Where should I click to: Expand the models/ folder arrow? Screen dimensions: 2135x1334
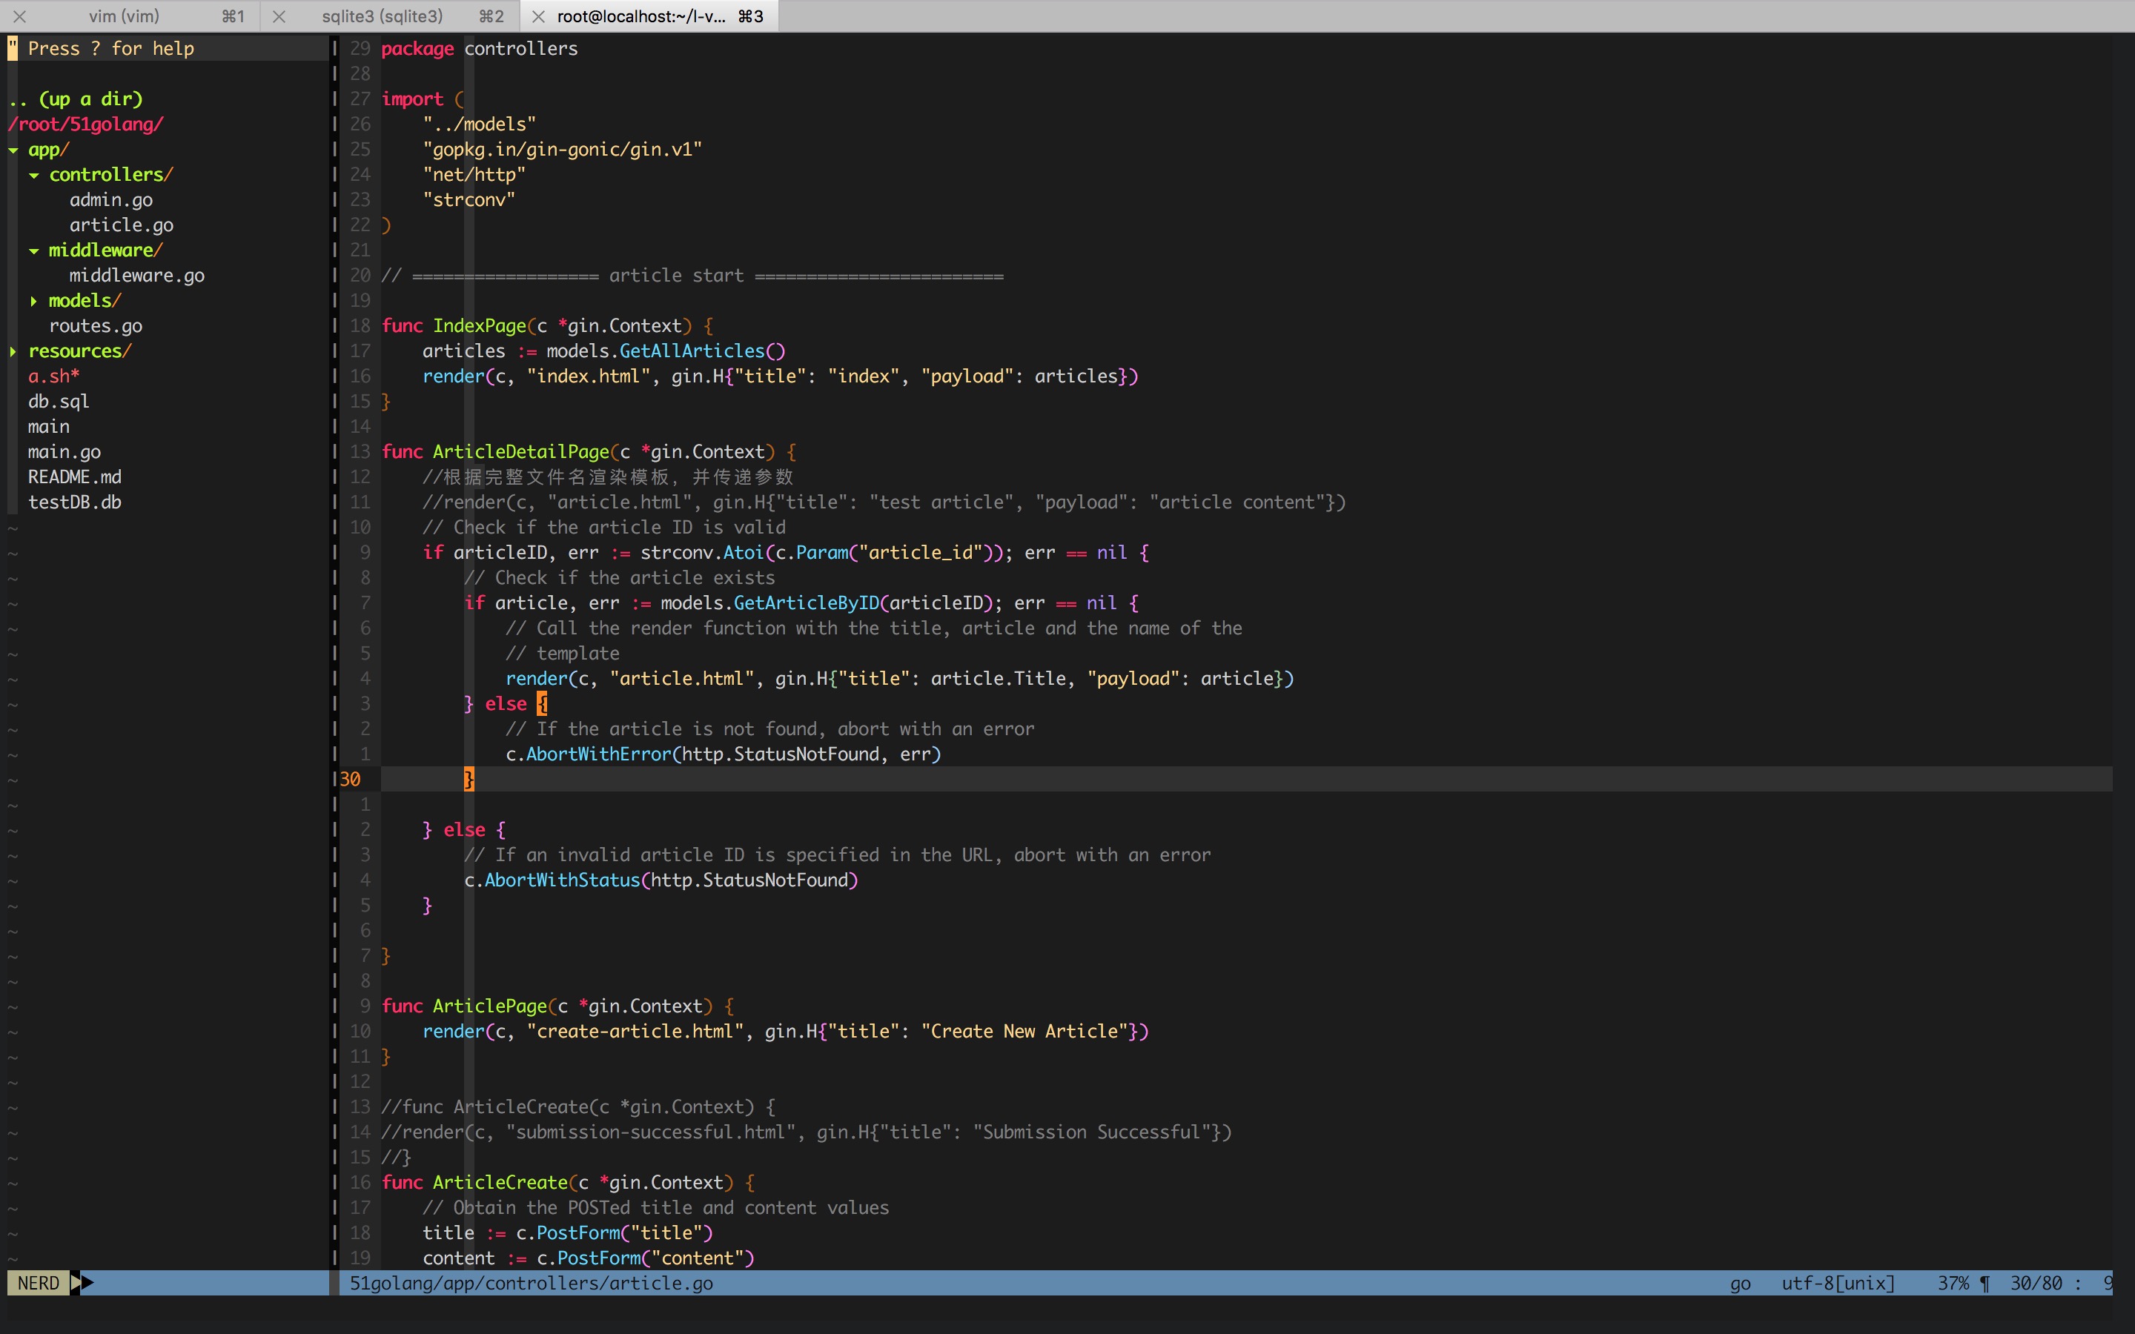click(x=34, y=301)
